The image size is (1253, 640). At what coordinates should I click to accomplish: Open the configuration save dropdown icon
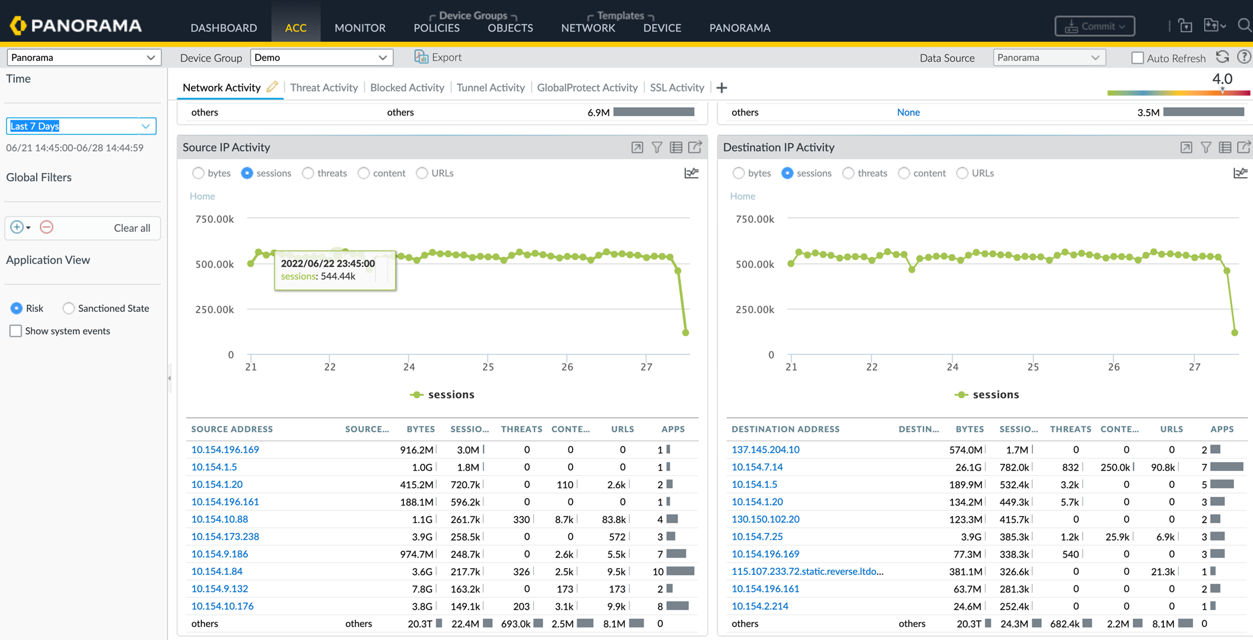point(1214,25)
